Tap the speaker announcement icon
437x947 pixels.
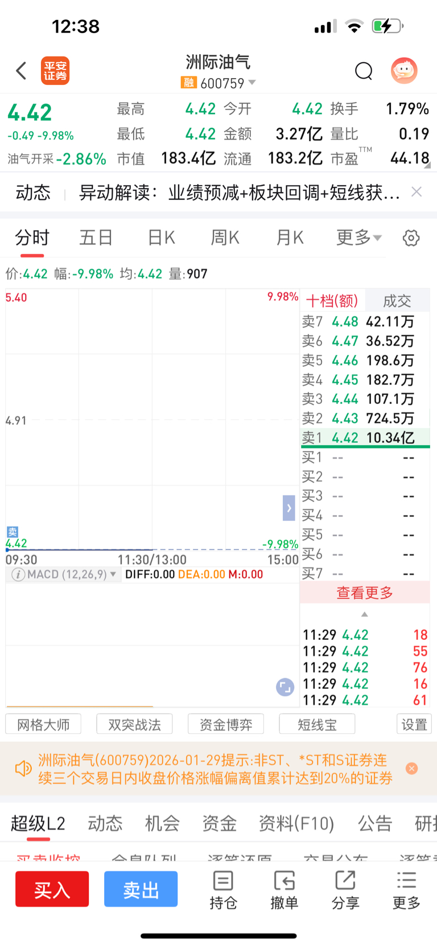[x=23, y=769]
